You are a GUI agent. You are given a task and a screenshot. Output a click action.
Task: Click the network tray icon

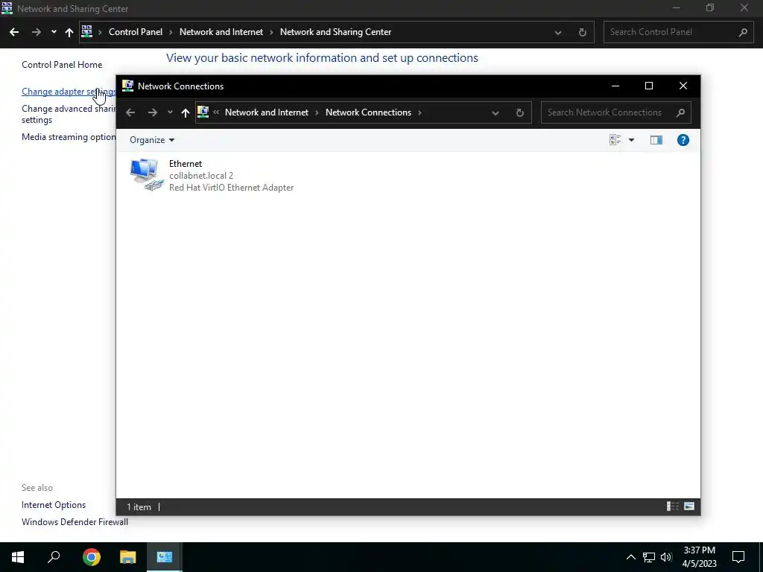click(x=649, y=557)
